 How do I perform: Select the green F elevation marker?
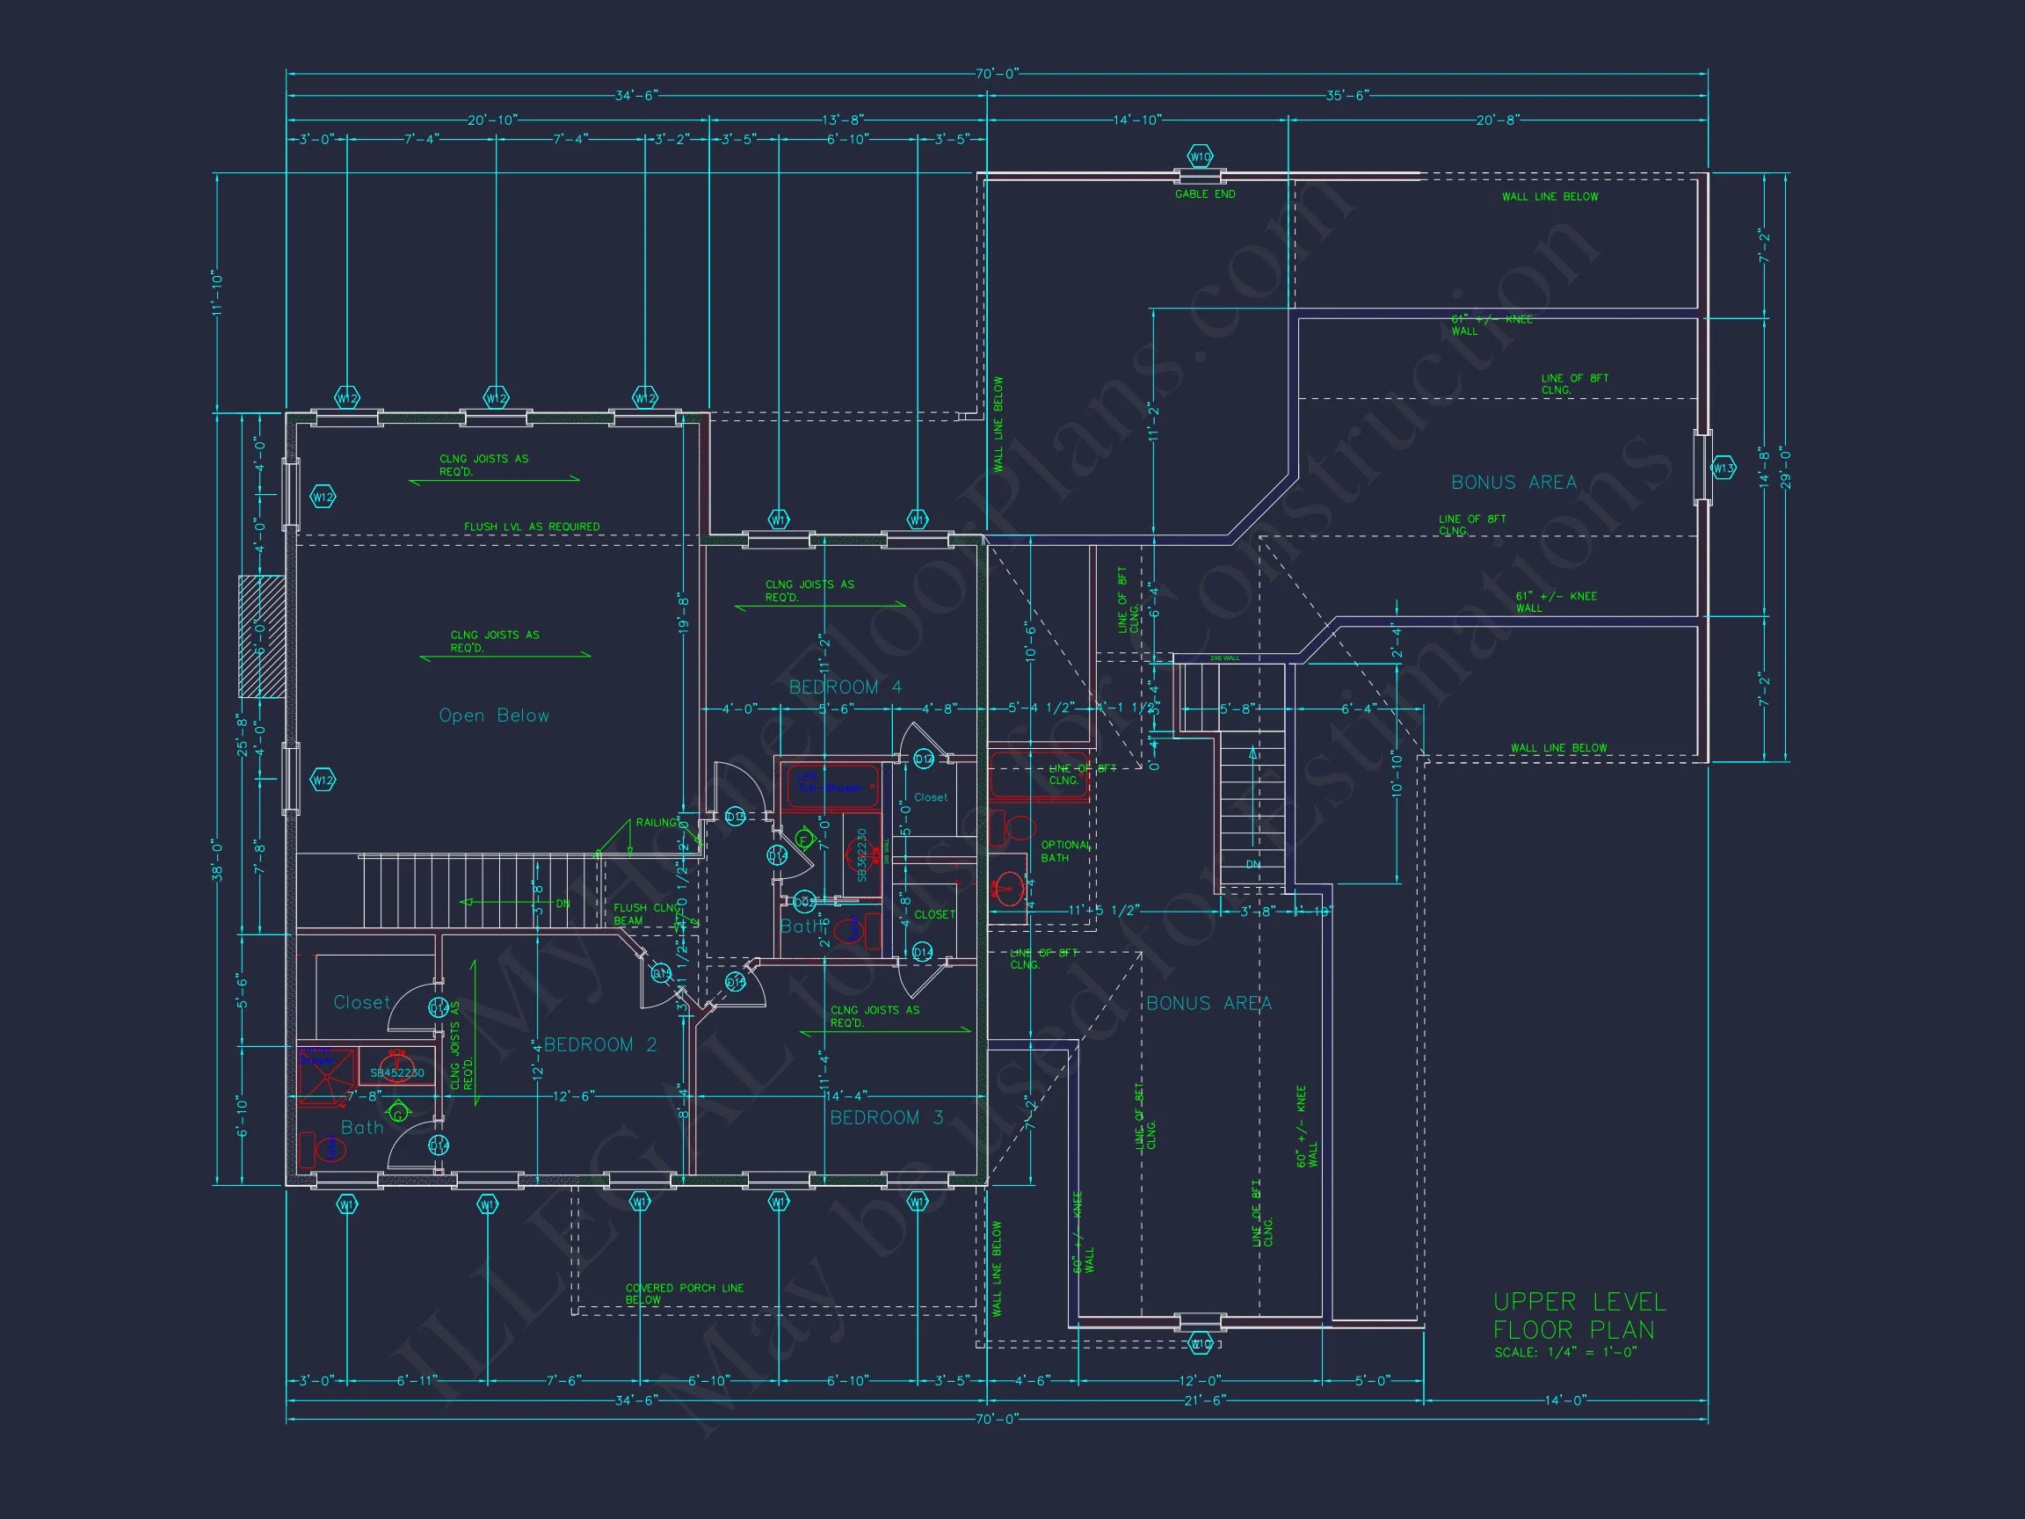(x=805, y=839)
